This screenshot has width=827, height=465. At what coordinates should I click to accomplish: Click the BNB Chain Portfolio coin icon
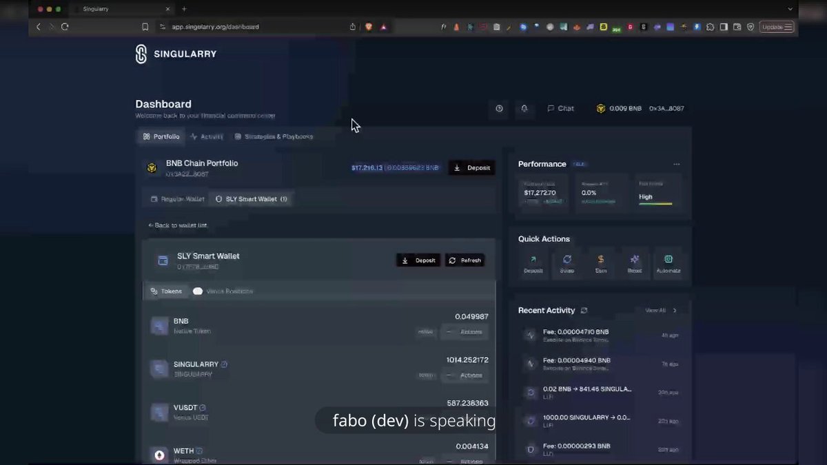point(152,168)
